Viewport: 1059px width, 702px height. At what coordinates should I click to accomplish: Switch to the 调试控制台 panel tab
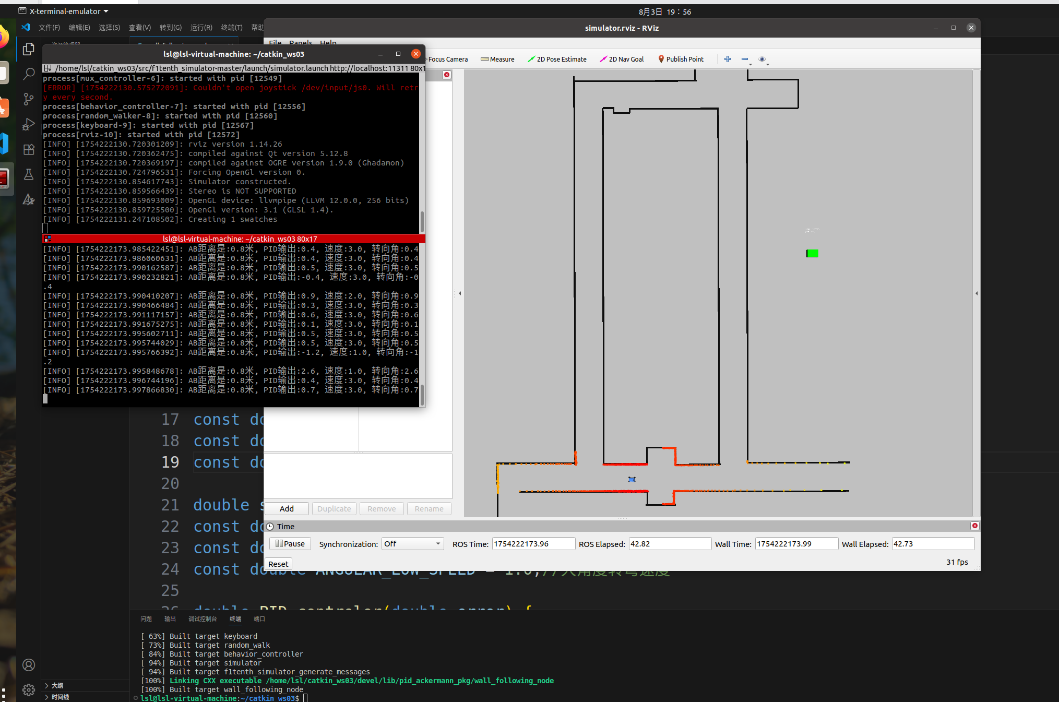tap(202, 618)
